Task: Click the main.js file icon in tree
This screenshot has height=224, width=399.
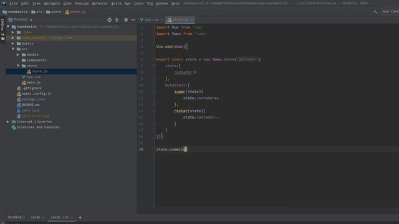Action: coord(24,83)
